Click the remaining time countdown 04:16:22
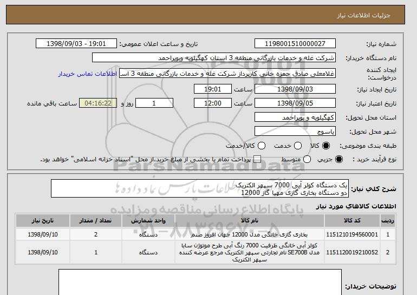The image size is (417, 295). click(98, 103)
